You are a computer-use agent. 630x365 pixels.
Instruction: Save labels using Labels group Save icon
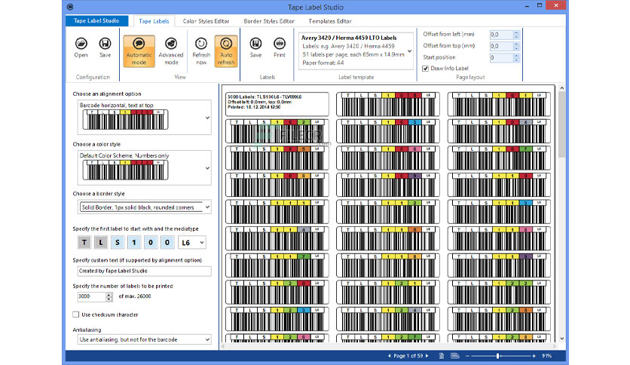255,48
